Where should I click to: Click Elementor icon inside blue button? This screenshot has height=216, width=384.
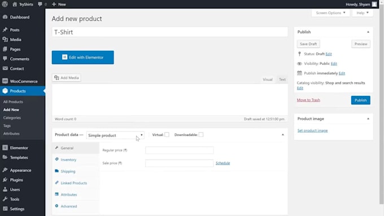pyautogui.click(x=64, y=57)
